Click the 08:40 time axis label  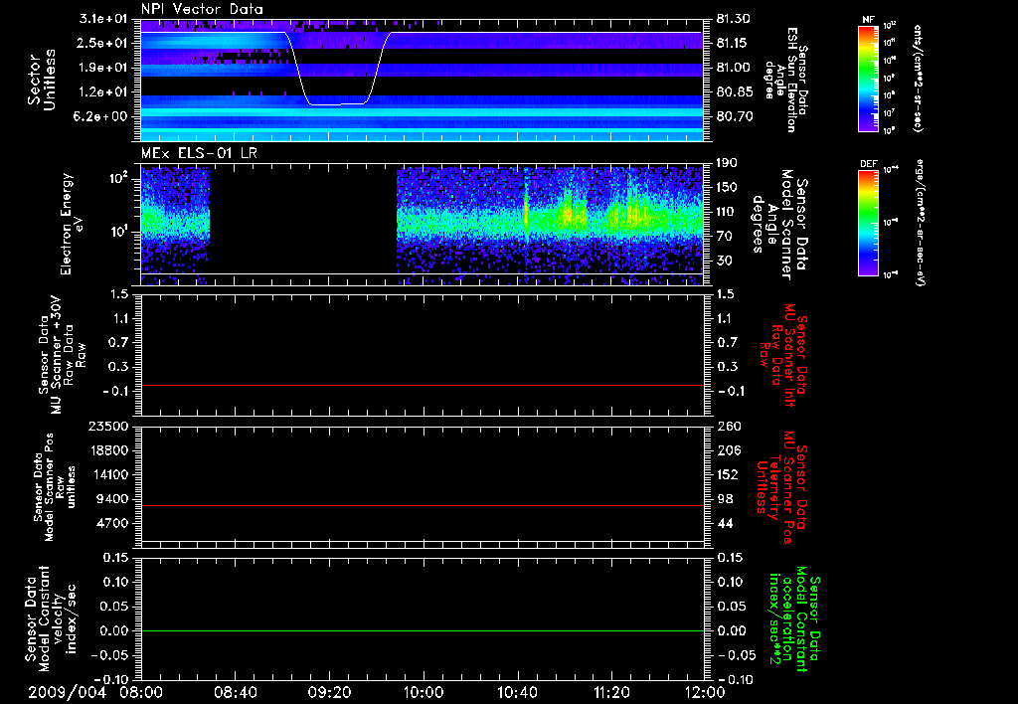tap(236, 692)
